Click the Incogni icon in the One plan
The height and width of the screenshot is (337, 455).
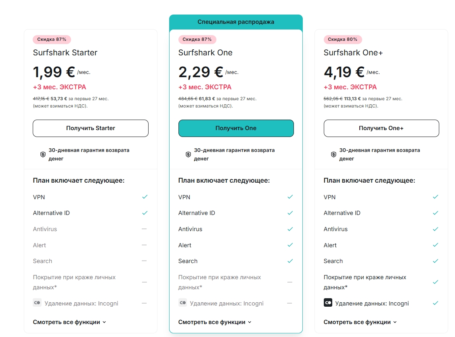pos(182,302)
